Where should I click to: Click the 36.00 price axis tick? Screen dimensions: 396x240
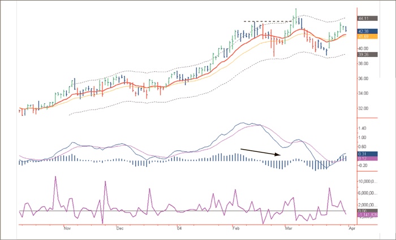coord(363,78)
